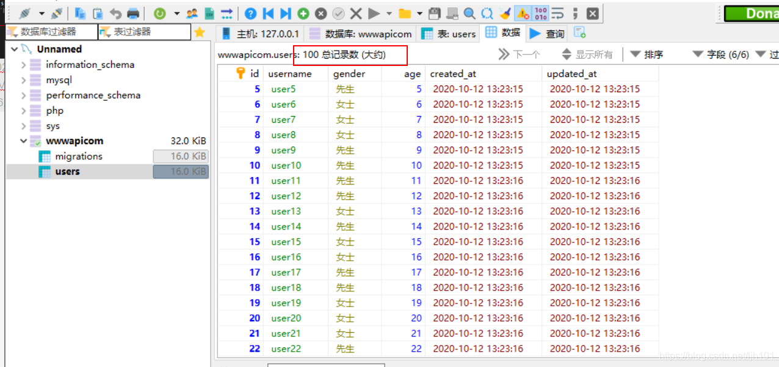The height and width of the screenshot is (367, 779).
Task: Open the folder icon dropdown arrow
Action: pyautogui.click(x=419, y=13)
